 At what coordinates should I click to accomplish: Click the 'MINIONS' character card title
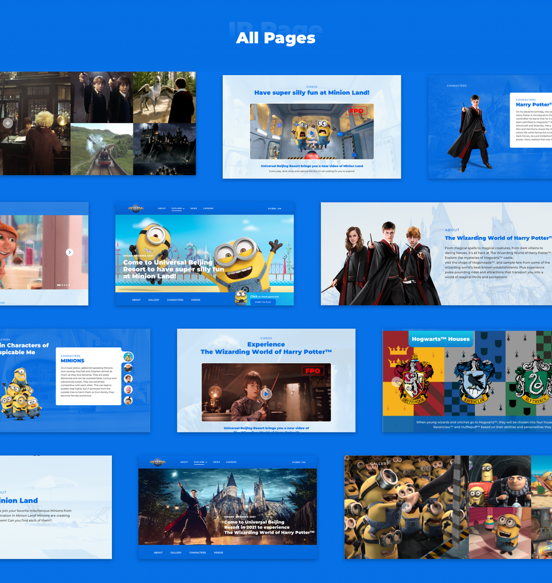pyautogui.click(x=72, y=361)
